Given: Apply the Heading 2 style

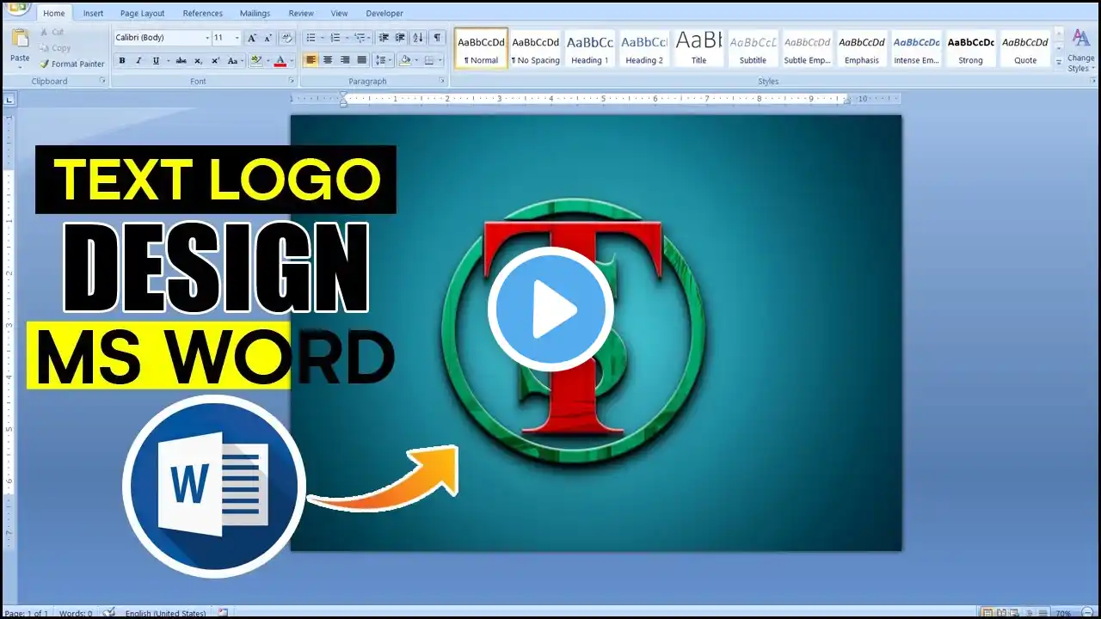Looking at the screenshot, I should (x=644, y=48).
